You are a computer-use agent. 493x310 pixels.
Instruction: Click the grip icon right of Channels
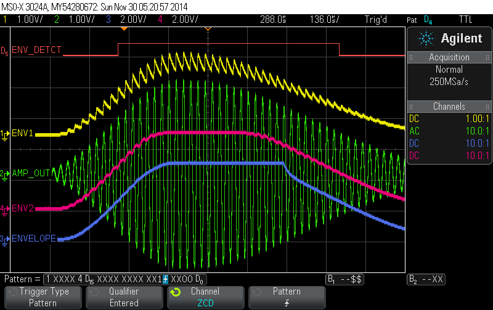point(487,107)
